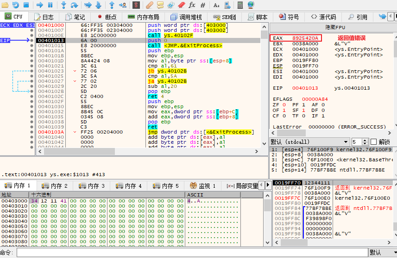Image resolution: width=397 pixels, height=258 pixels.
Task: Open the fx functions icon
Action: pos(192,5)
